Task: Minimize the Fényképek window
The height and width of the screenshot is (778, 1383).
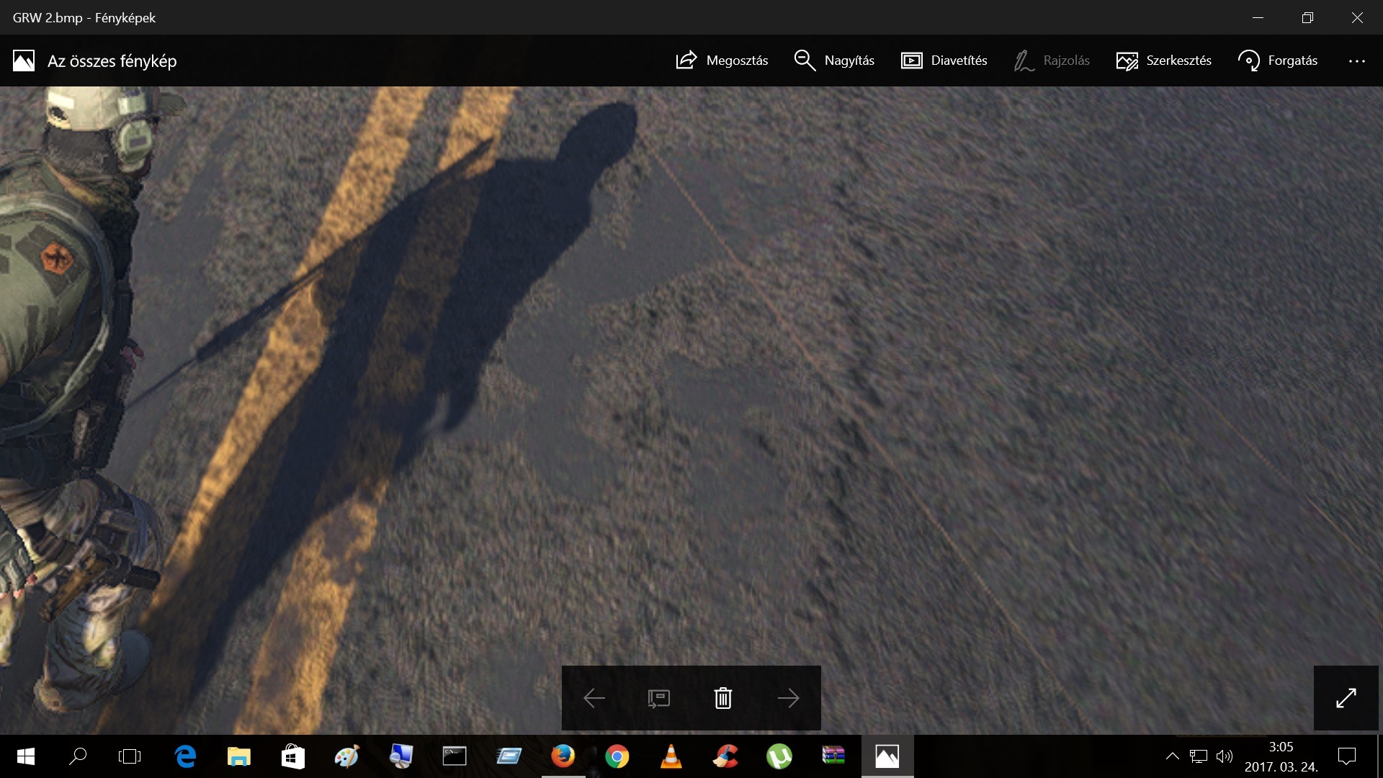Action: tap(1258, 18)
